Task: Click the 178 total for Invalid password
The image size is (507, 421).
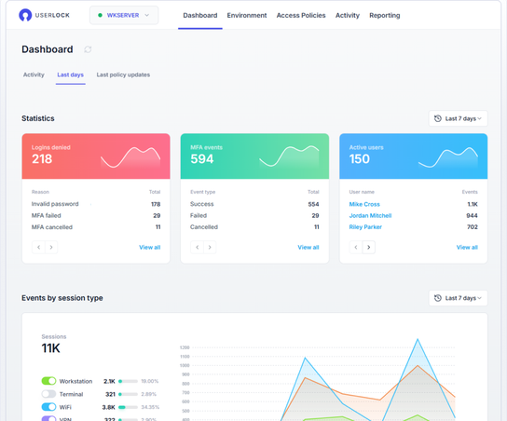Action: [x=156, y=204]
